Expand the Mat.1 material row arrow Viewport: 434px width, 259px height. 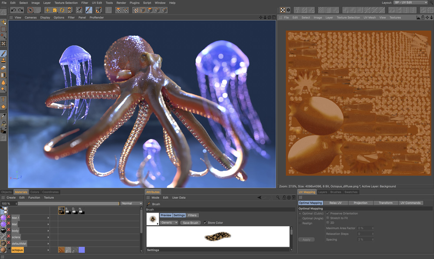48,218
